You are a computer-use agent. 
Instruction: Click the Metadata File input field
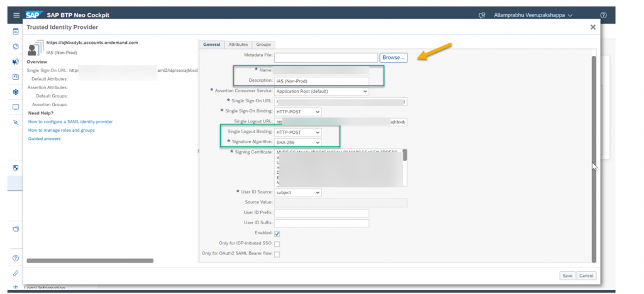tap(326, 58)
